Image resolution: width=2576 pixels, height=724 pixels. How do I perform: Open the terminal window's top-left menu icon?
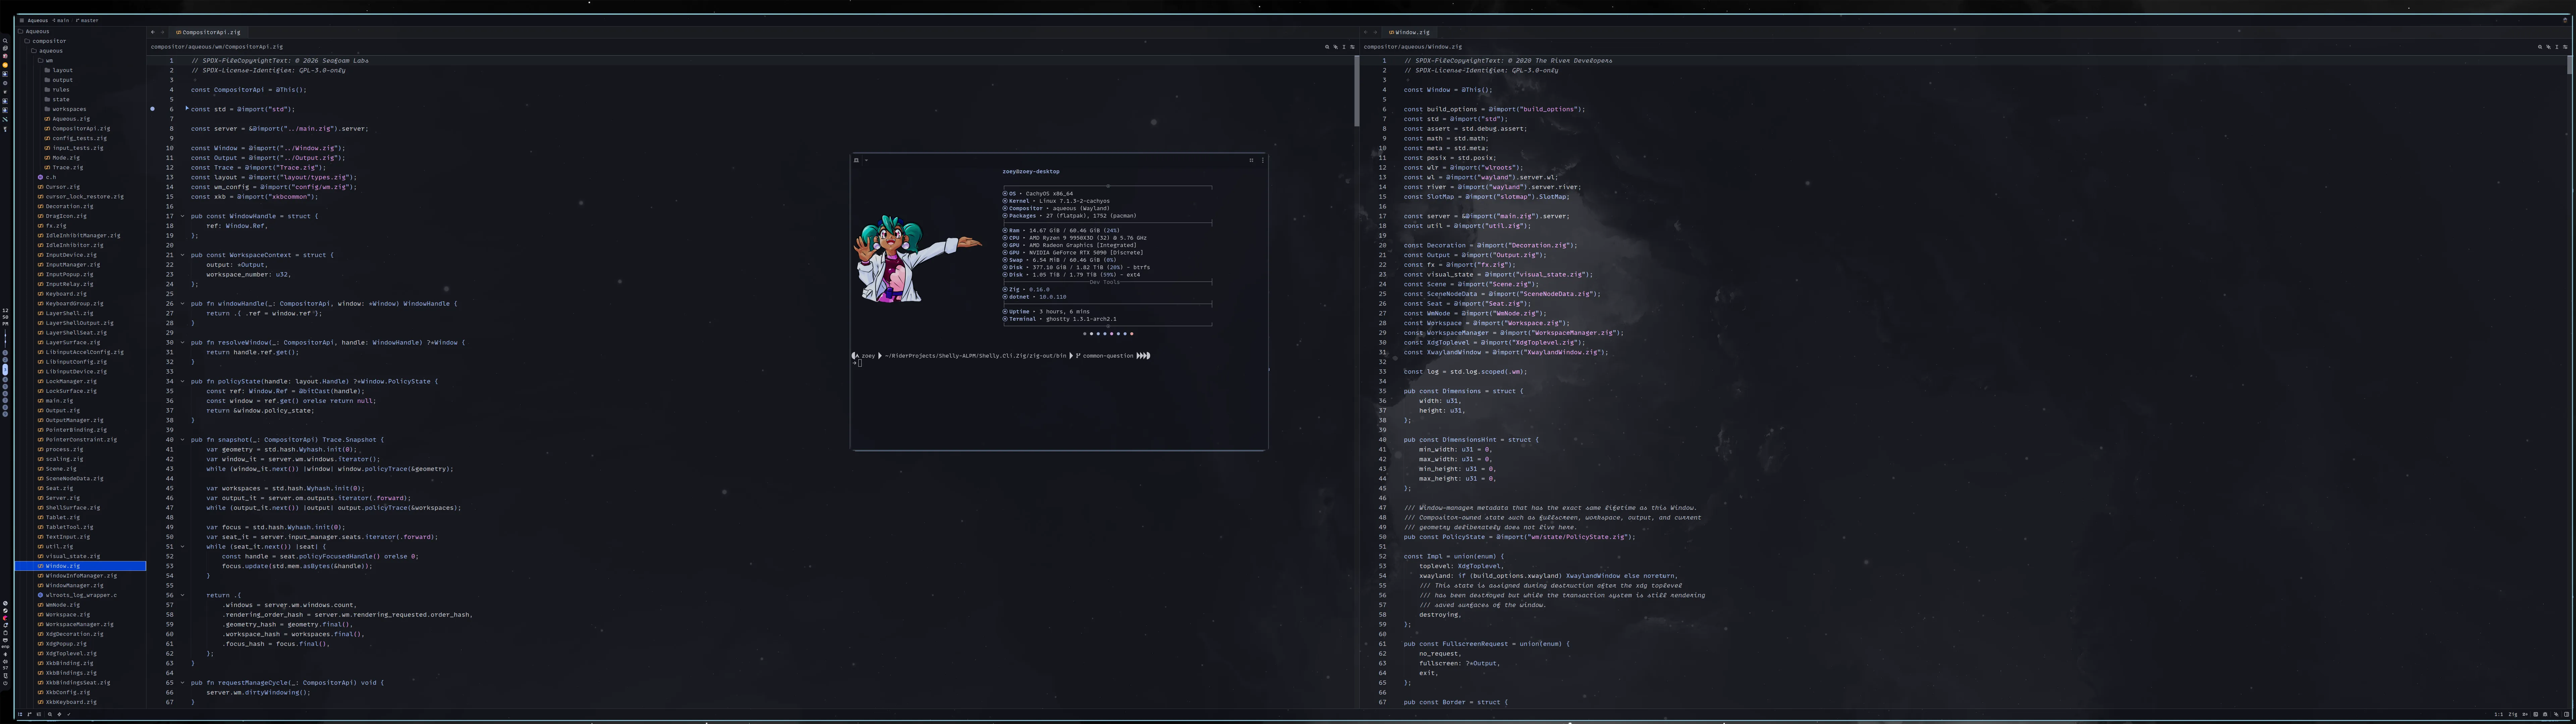point(856,160)
